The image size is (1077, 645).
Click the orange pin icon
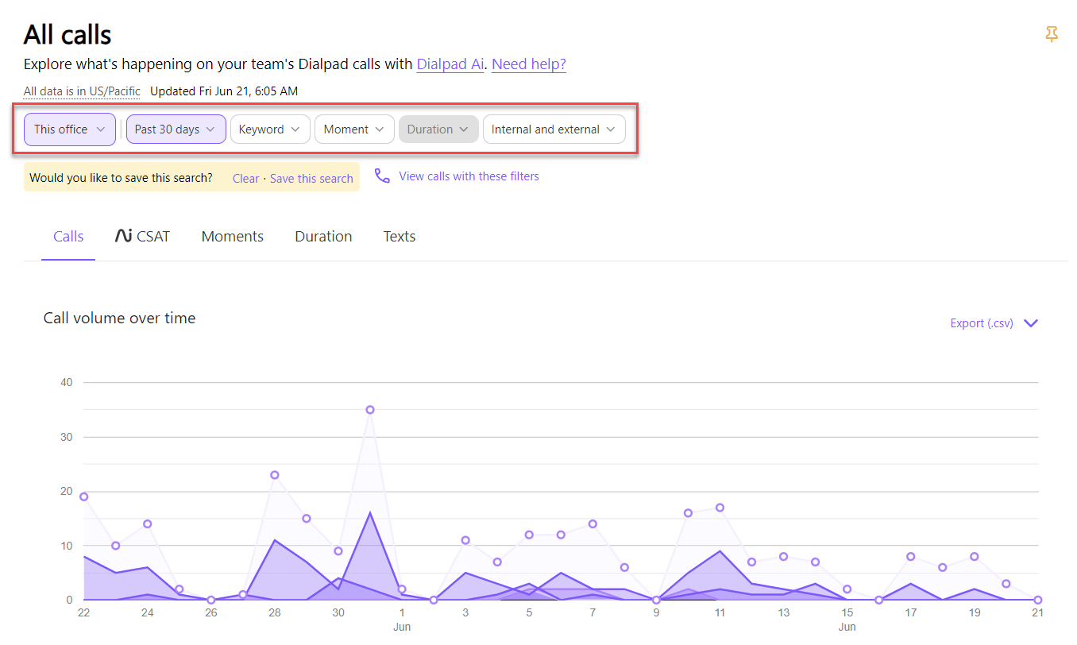1052,34
